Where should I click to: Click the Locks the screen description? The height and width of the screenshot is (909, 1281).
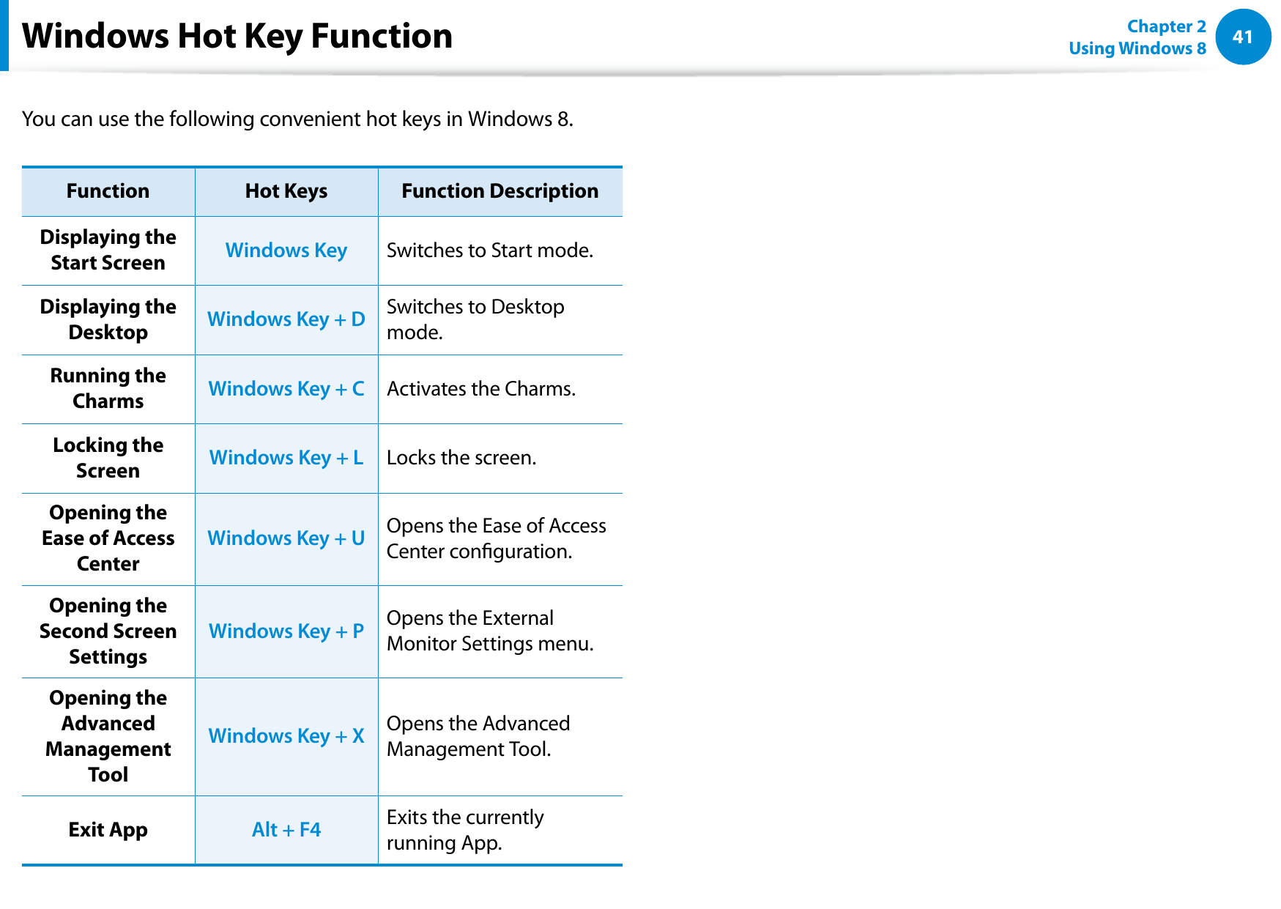tap(461, 458)
